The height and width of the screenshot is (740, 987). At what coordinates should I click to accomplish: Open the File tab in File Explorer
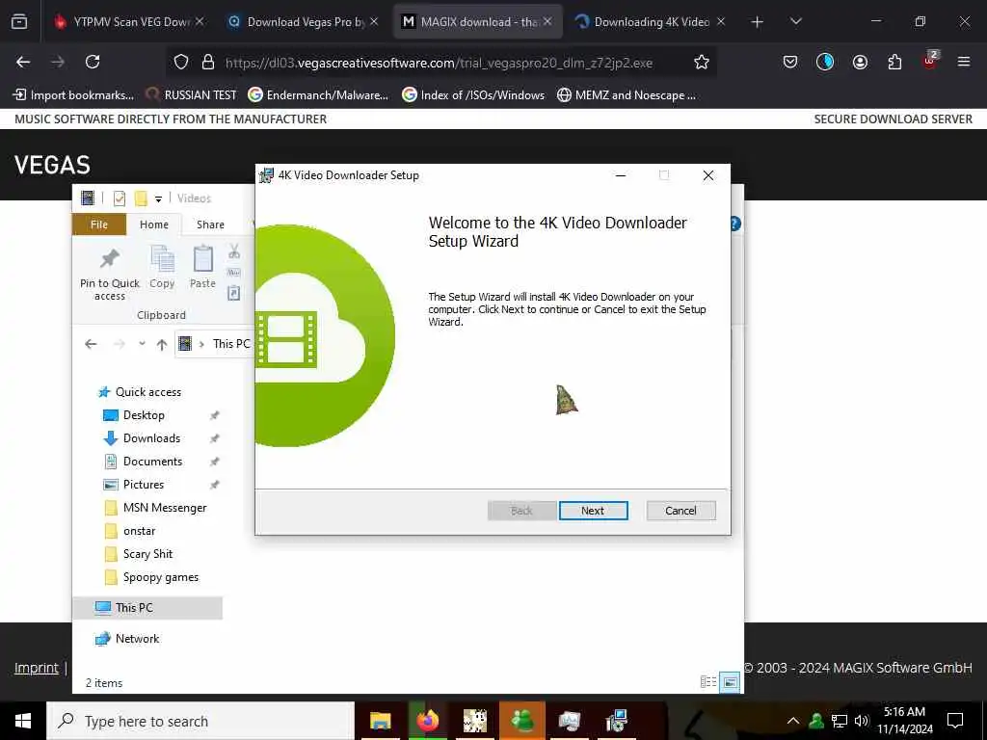click(99, 225)
